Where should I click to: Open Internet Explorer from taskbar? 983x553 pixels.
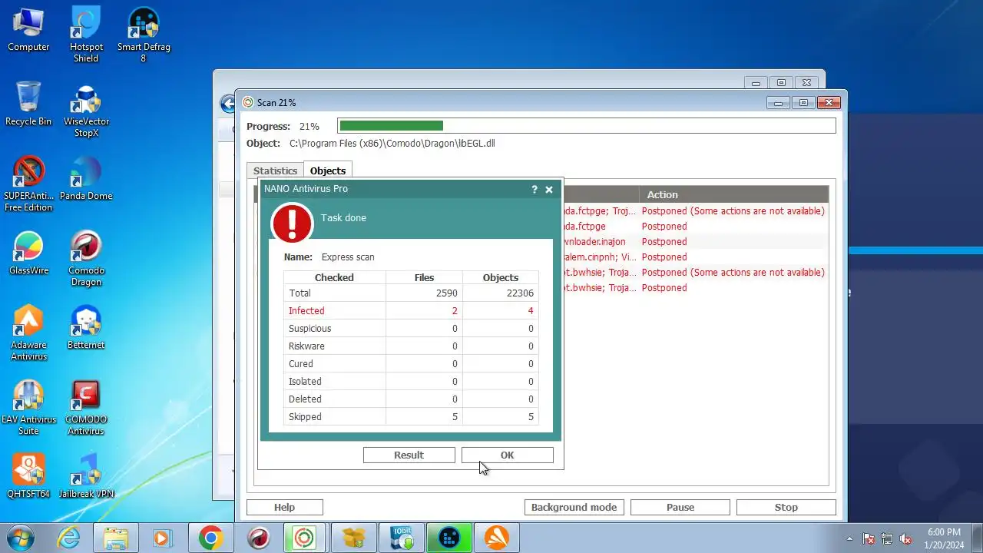pos(69,538)
